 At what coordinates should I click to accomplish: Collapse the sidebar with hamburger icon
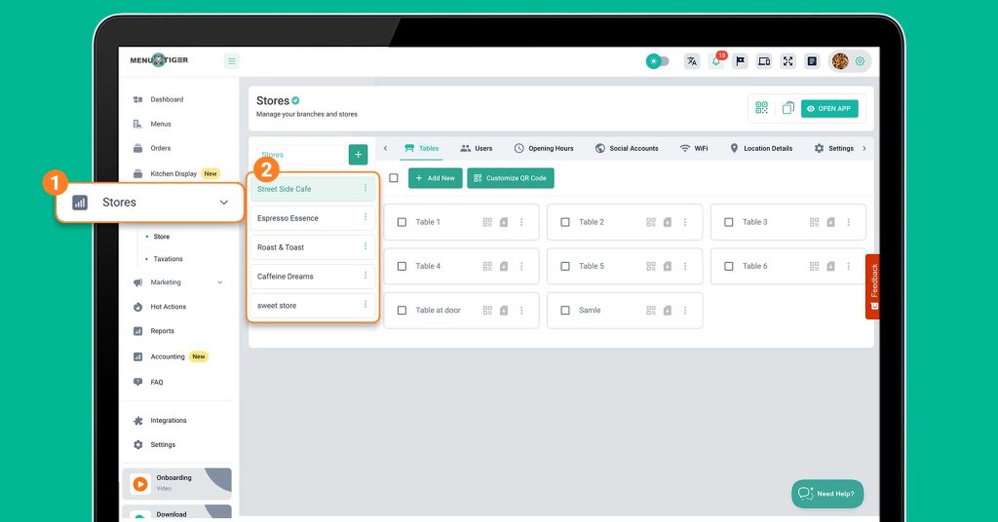pos(232,61)
